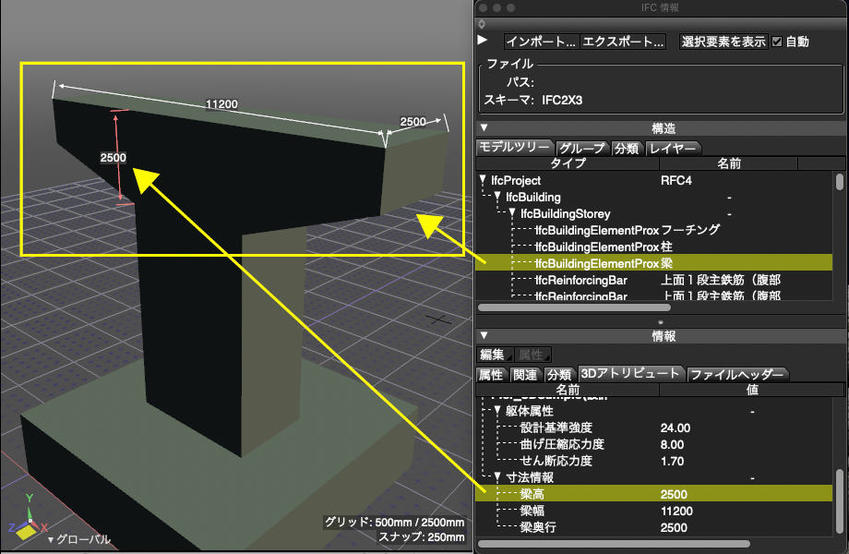849x554 pixels.
Task: Select the 梁 IfcBuildingElementProxy row
Action: (x=654, y=263)
